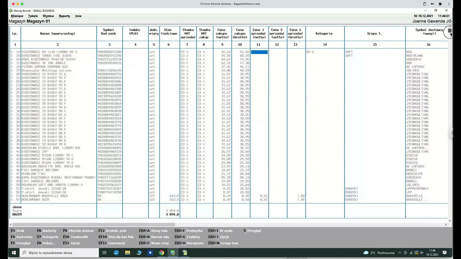The height and width of the screenshot is (259, 461).
Task: Open the Tabele menu
Action: pyautogui.click(x=33, y=16)
